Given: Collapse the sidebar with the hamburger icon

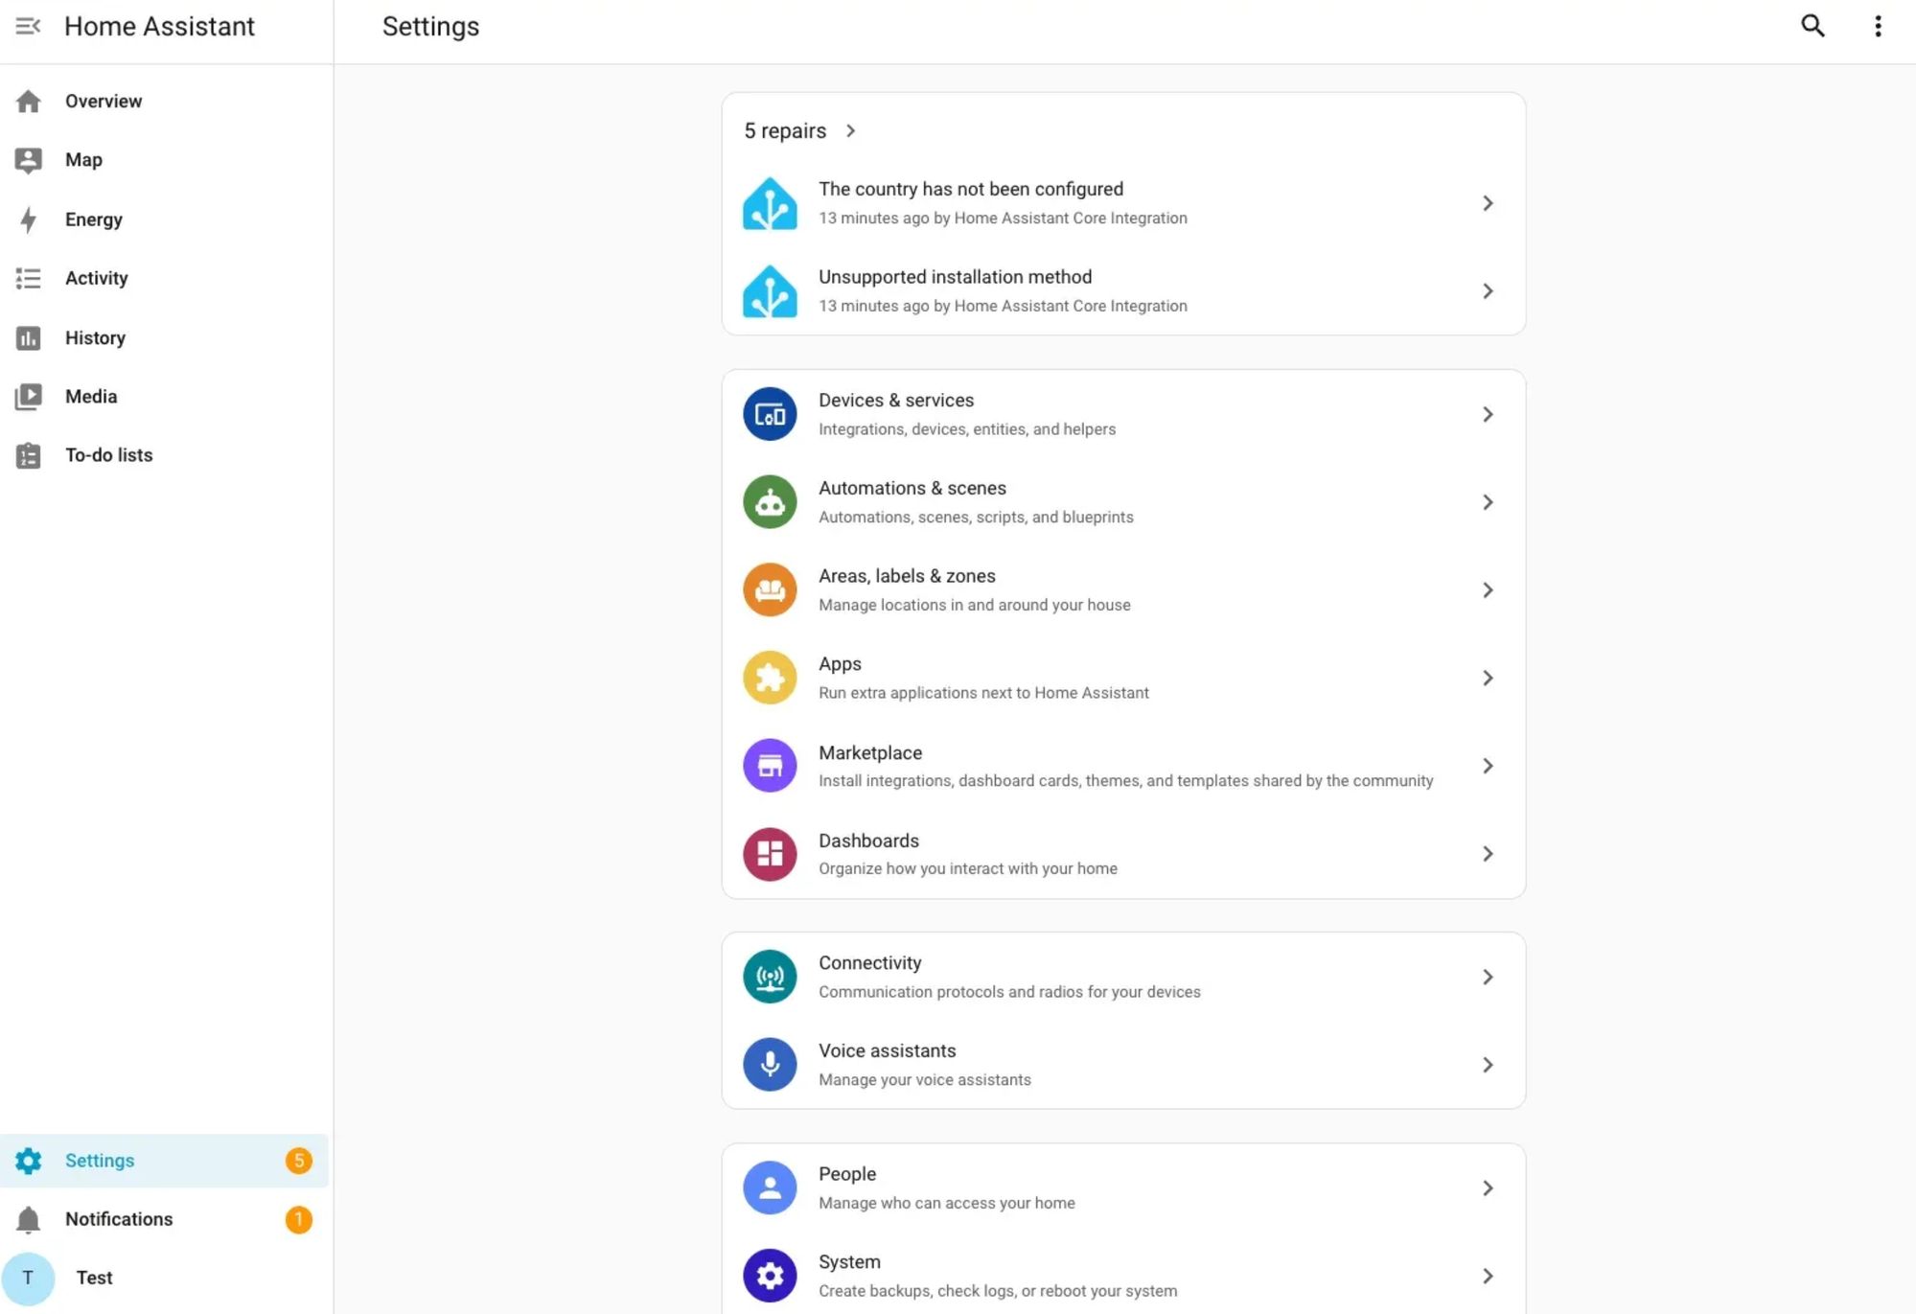Looking at the screenshot, I should [x=28, y=26].
